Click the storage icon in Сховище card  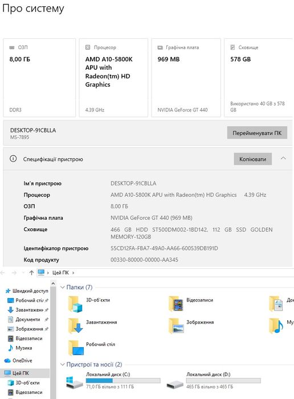click(232, 47)
